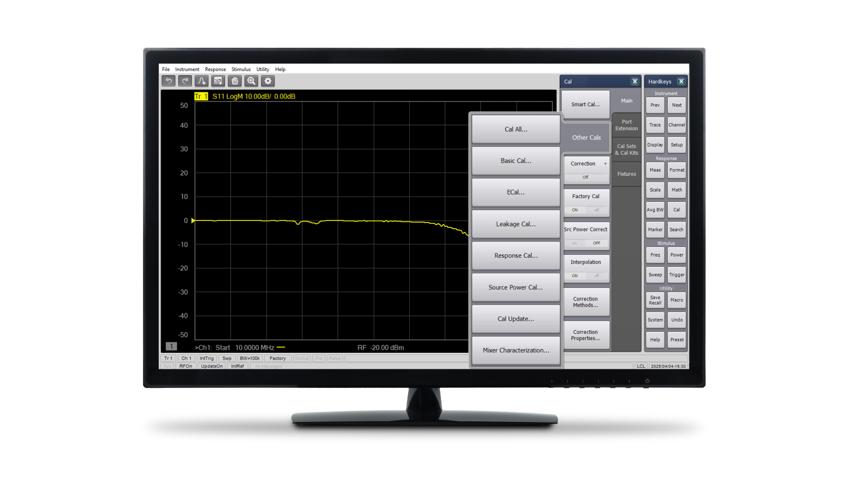Open the Utility menu
Image resolution: width=848 pixels, height=477 pixels.
[x=262, y=69]
